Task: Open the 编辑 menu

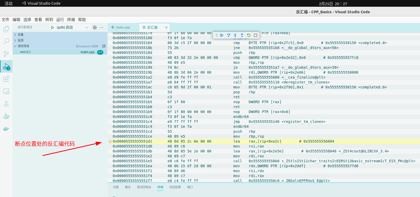Action: pyautogui.click(x=16, y=20)
